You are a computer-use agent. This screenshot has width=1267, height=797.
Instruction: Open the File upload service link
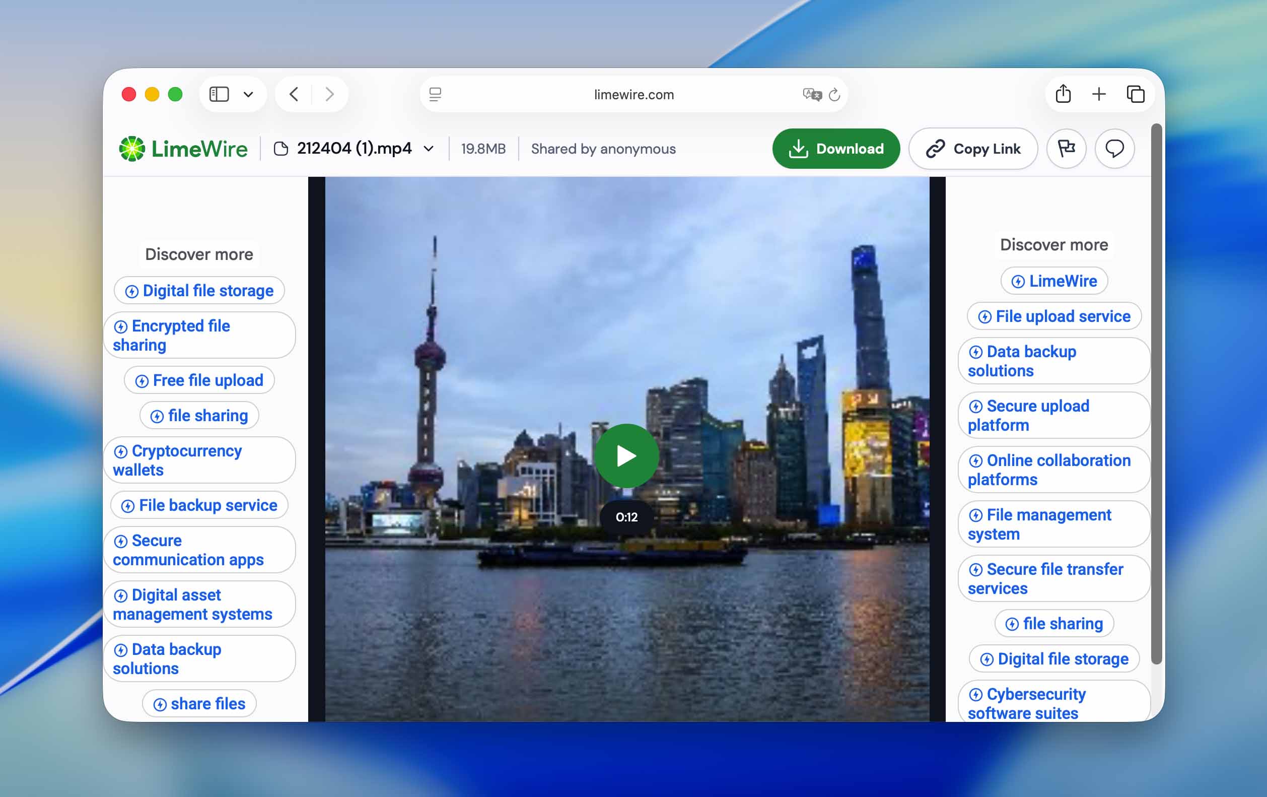click(x=1054, y=316)
